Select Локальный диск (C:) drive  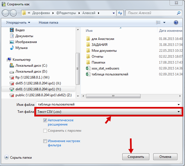31,66
